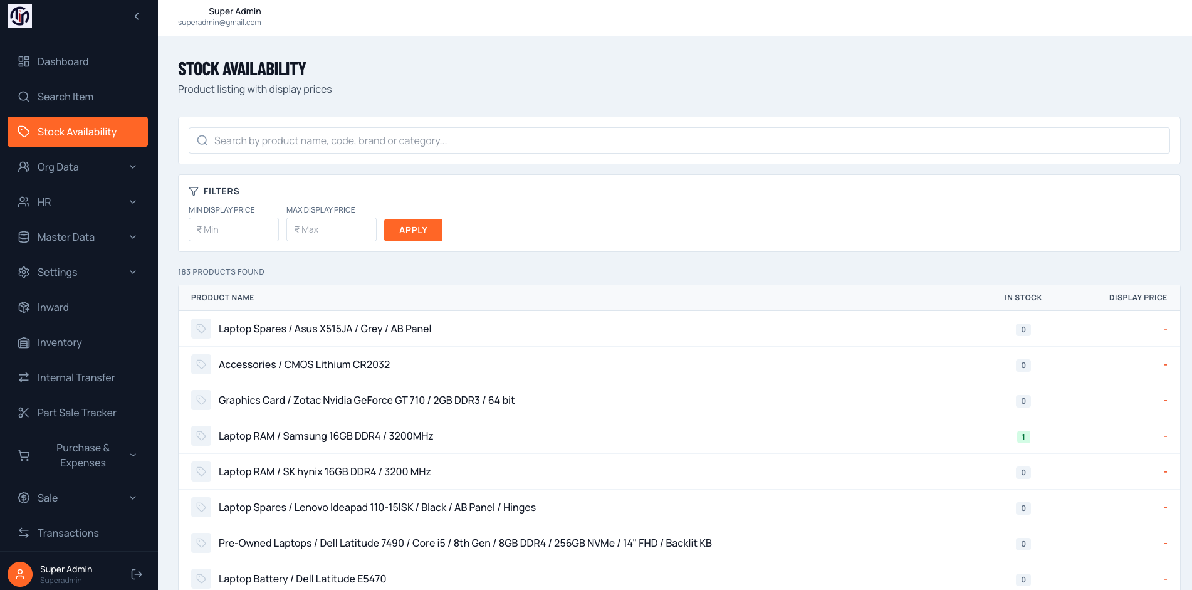The image size is (1192, 590).
Task: Click the tag icon for CMOS Lithium CR2032
Action: click(x=201, y=364)
